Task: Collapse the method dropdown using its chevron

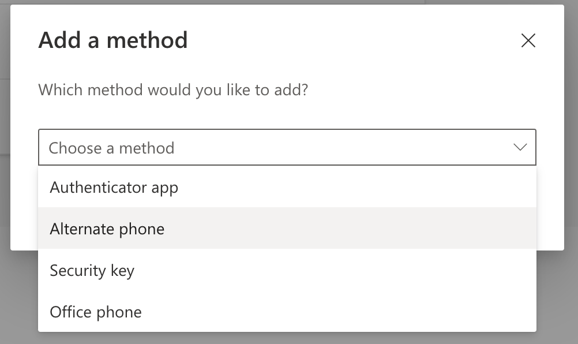Action: pos(520,147)
